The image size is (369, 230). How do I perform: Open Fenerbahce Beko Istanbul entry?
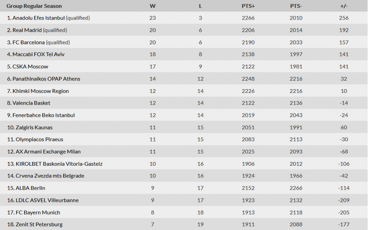coord(44,115)
